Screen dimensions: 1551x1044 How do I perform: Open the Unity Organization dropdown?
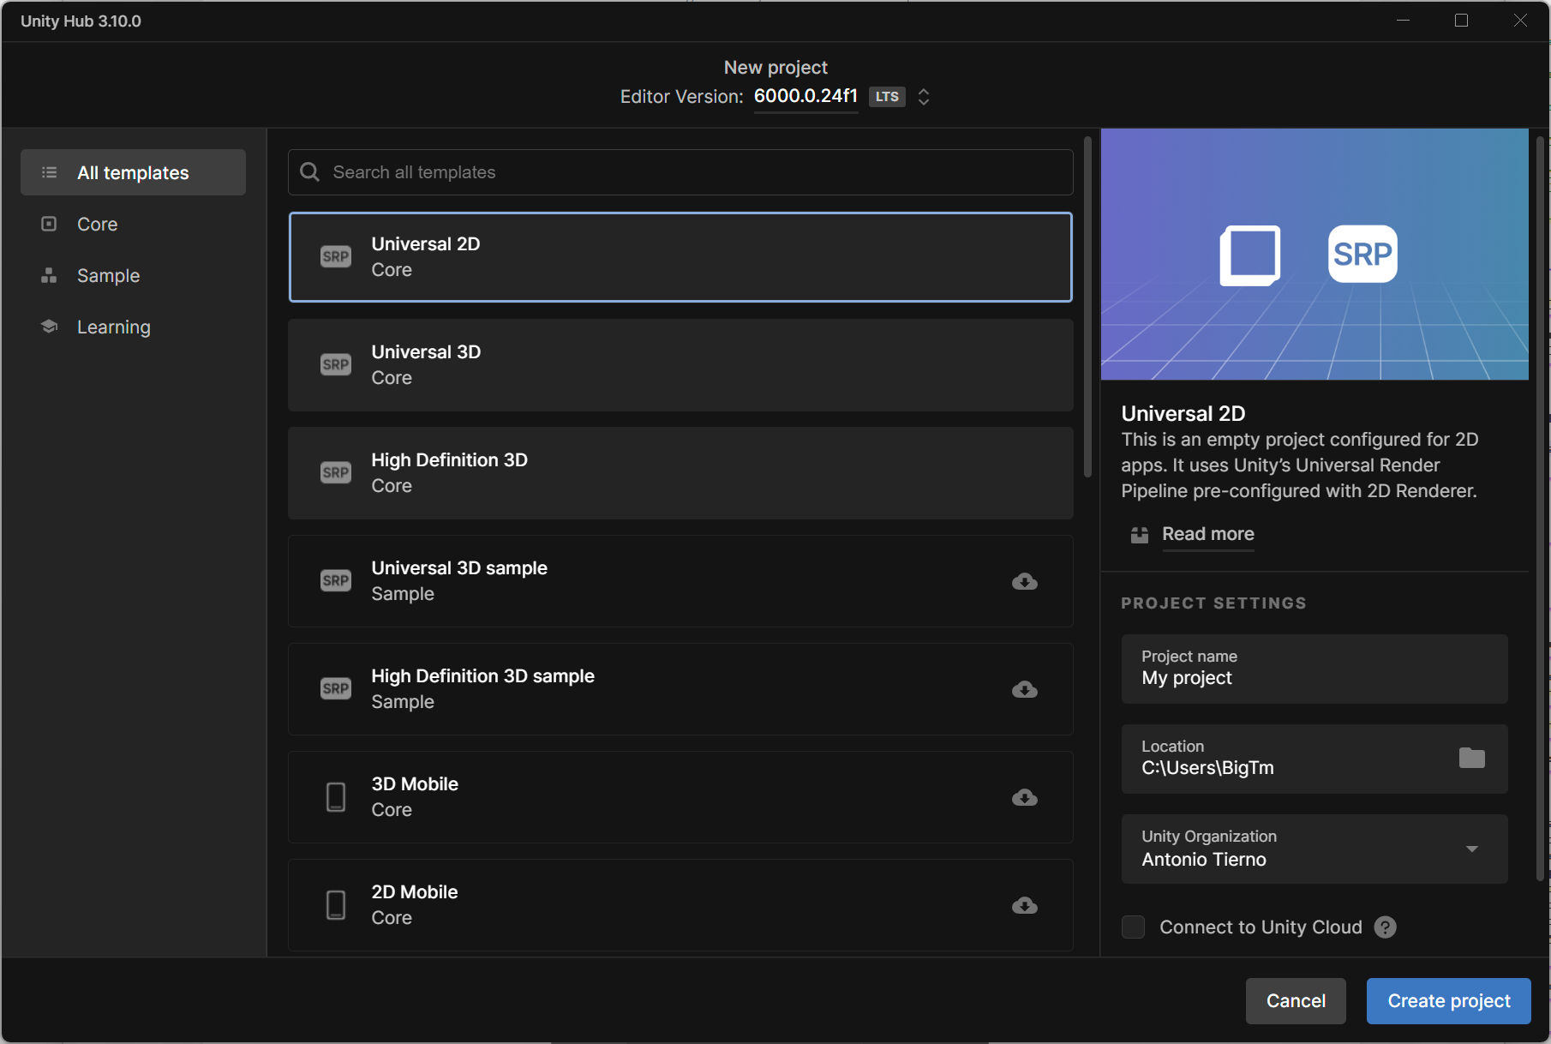(1472, 849)
